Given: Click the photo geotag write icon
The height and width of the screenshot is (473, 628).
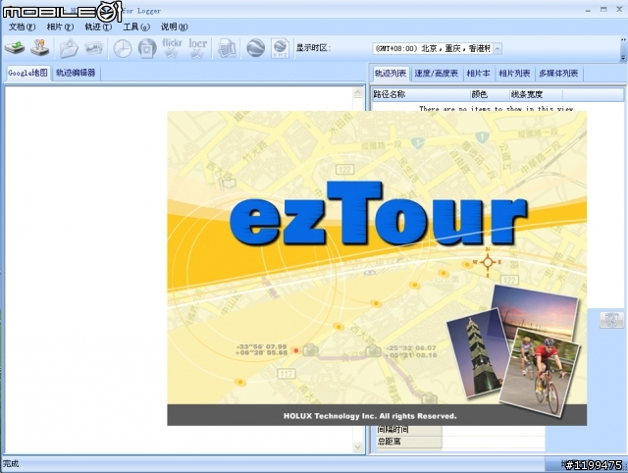Looking at the screenshot, I should pyautogui.click(x=147, y=49).
